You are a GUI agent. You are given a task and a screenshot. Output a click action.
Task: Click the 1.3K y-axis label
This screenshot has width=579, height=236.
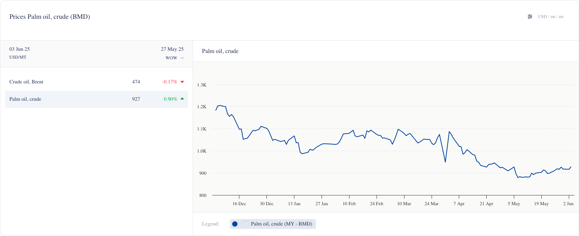tap(202, 85)
